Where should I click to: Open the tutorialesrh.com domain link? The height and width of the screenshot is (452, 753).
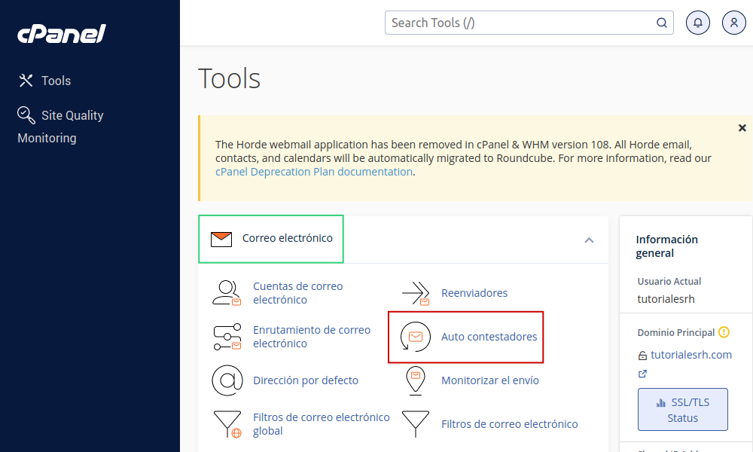[x=691, y=355]
